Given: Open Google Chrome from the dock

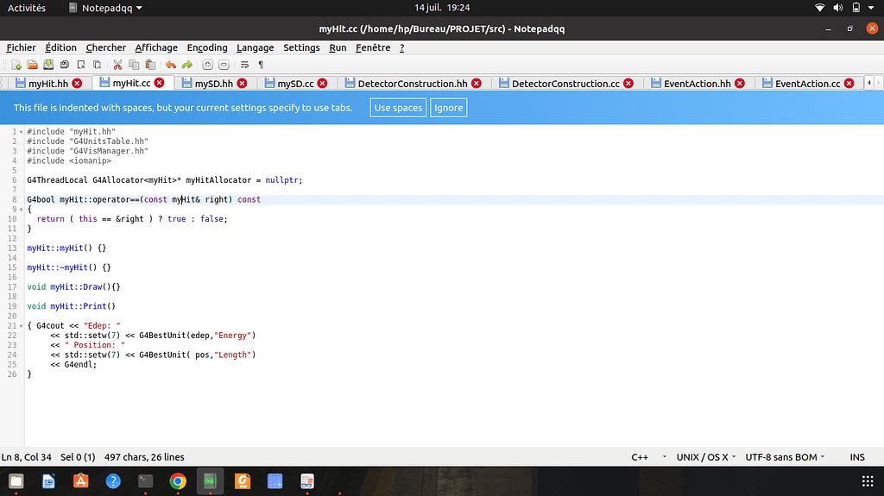Looking at the screenshot, I should click(x=178, y=481).
